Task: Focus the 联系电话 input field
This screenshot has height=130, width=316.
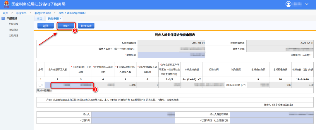Action: click(x=171, y=55)
